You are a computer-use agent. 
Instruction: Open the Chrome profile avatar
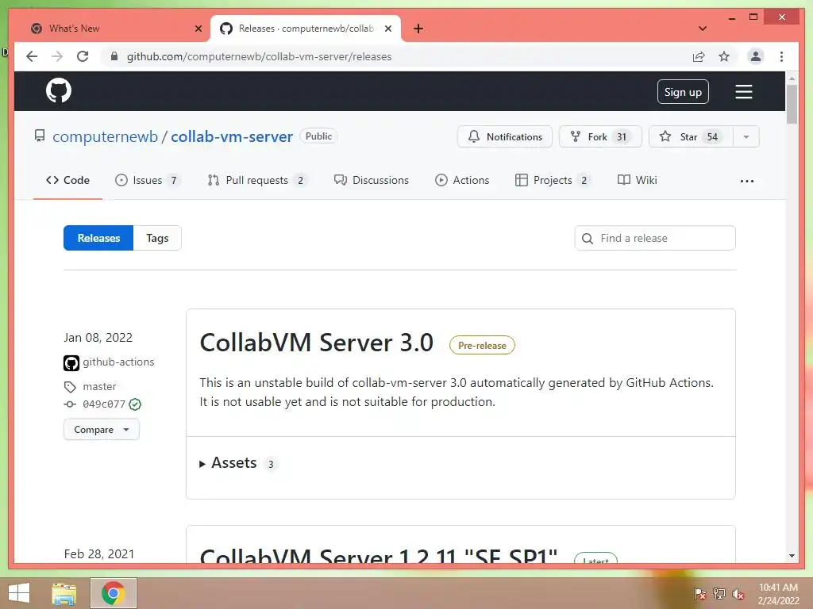[756, 56]
